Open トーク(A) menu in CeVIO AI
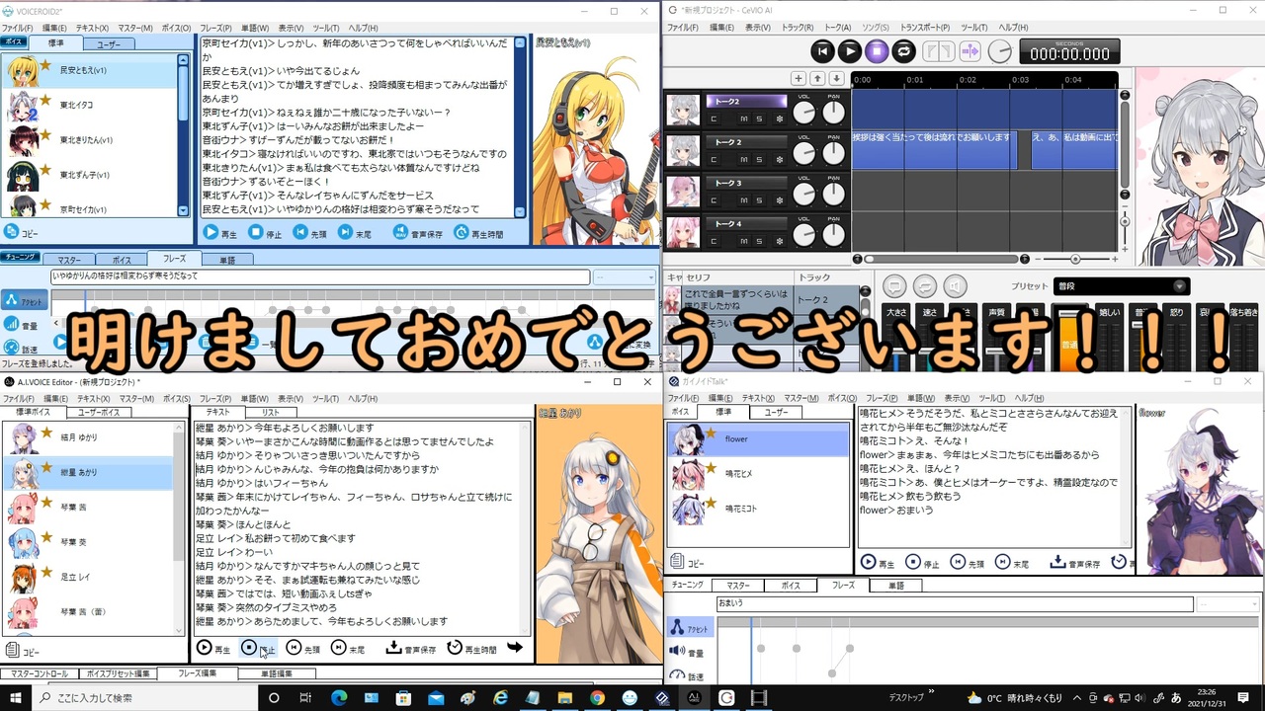The height and width of the screenshot is (711, 1265). pyautogui.click(x=837, y=28)
